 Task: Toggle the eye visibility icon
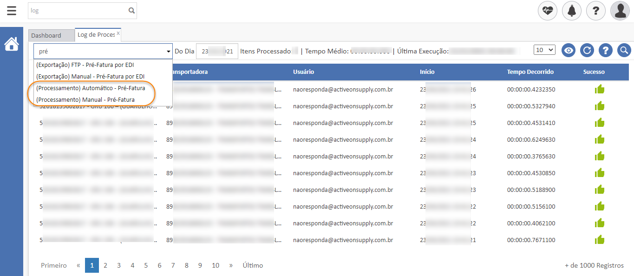[569, 51]
